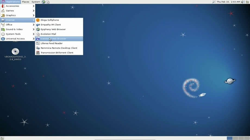Click the search icon beside the clock
The image size is (250, 140).
(x=214, y=2)
